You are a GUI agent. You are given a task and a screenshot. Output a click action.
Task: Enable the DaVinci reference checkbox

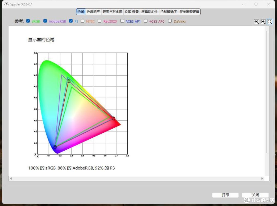coord(170,21)
